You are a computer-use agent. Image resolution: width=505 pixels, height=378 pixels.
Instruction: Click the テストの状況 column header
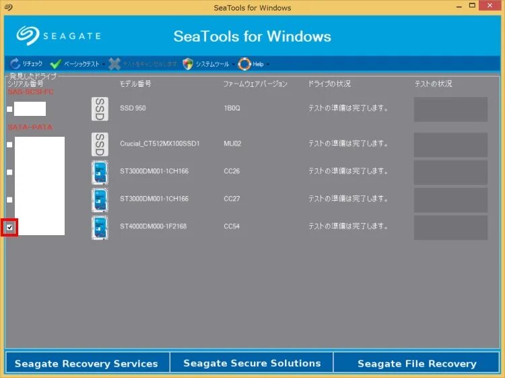[433, 84]
